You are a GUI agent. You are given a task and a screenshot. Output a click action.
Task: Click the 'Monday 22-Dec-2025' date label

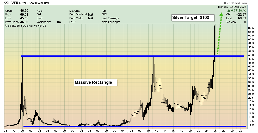(236, 6)
